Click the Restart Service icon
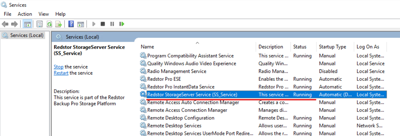400x136 pixels. [122, 24]
